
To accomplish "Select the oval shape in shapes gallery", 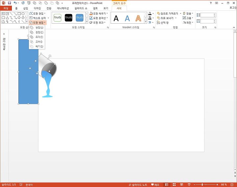I will point(23,14).
